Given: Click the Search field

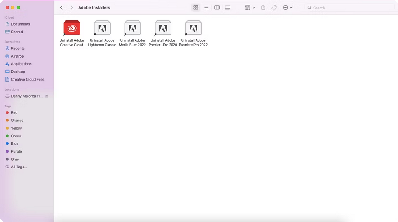Looking at the screenshot, I should pos(349,8).
